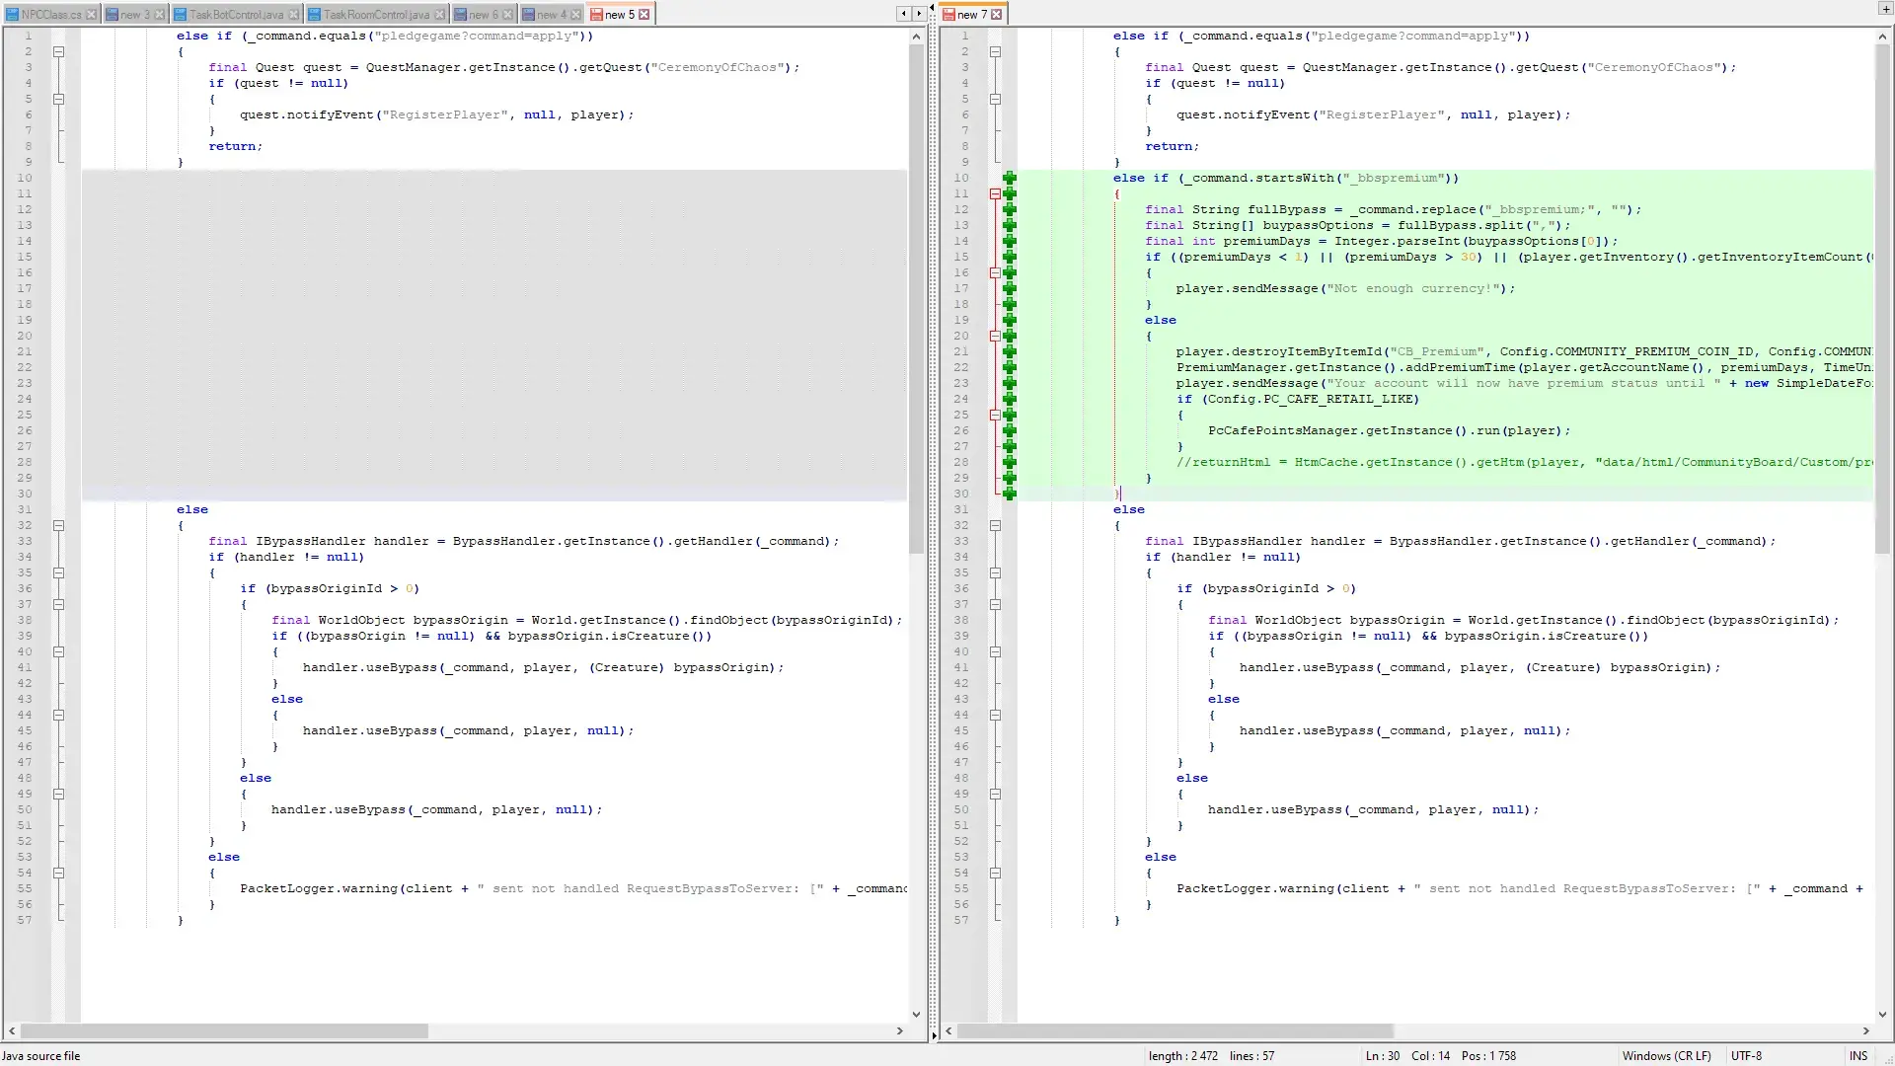Click the green plus marker on line 12
Screen dimensions: 1895x1066
[x=1009, y=210]
